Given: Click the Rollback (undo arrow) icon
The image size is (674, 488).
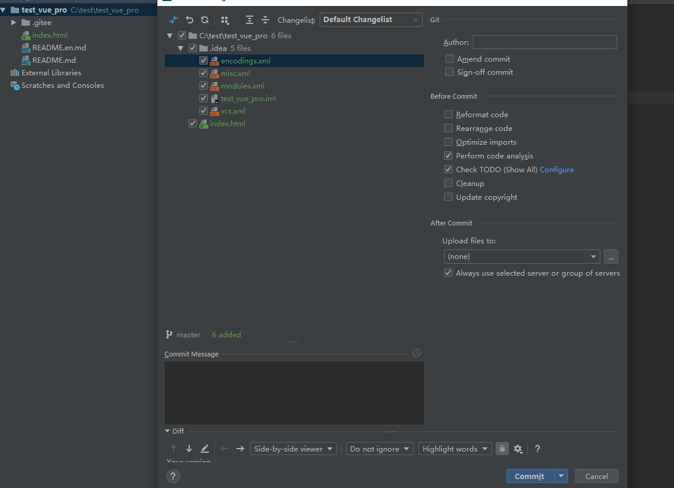Looking at the screenshot, I should click(x=190, y=20).
